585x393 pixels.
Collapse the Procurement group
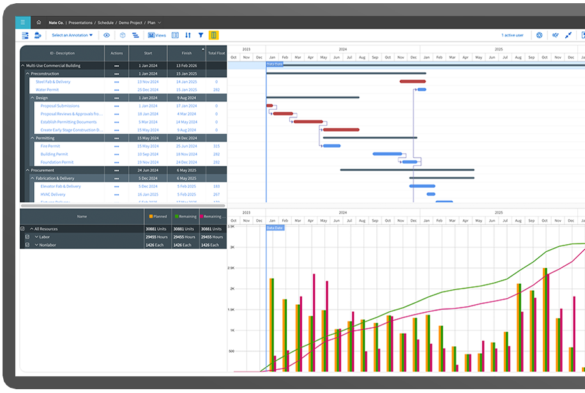pos(27,170)
